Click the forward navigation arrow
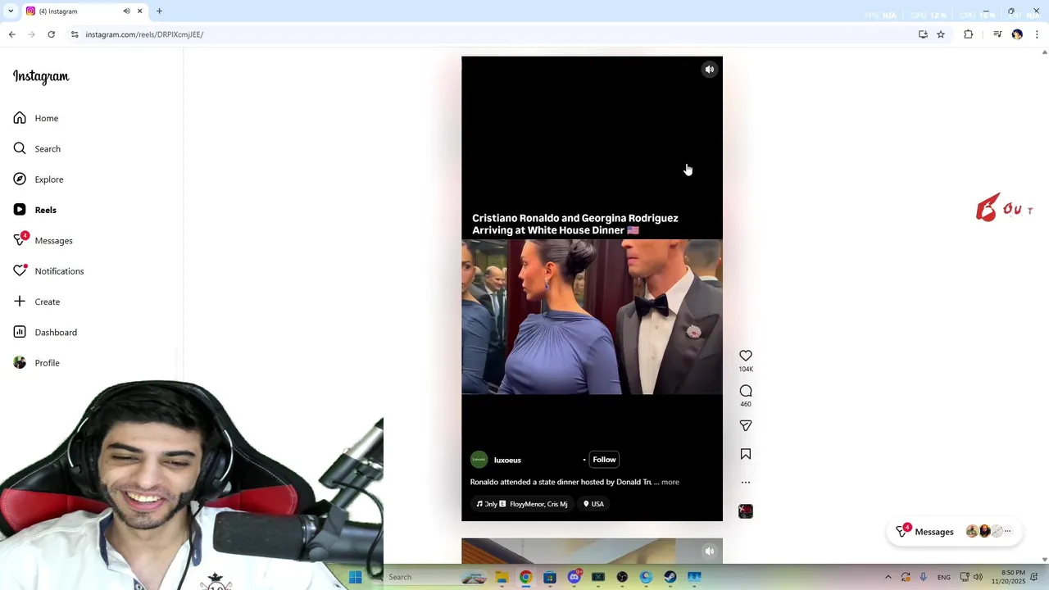The width and height of the screenshot is (1049, 590). pos(31,34)
